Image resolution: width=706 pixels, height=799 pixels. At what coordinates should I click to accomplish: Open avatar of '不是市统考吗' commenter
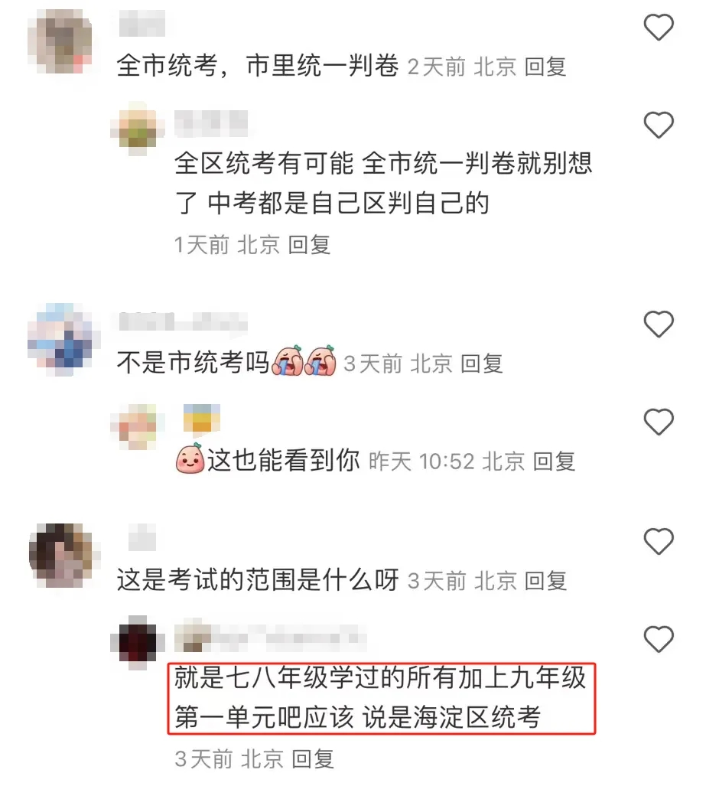pyautogui.click(x=63, y=339)
